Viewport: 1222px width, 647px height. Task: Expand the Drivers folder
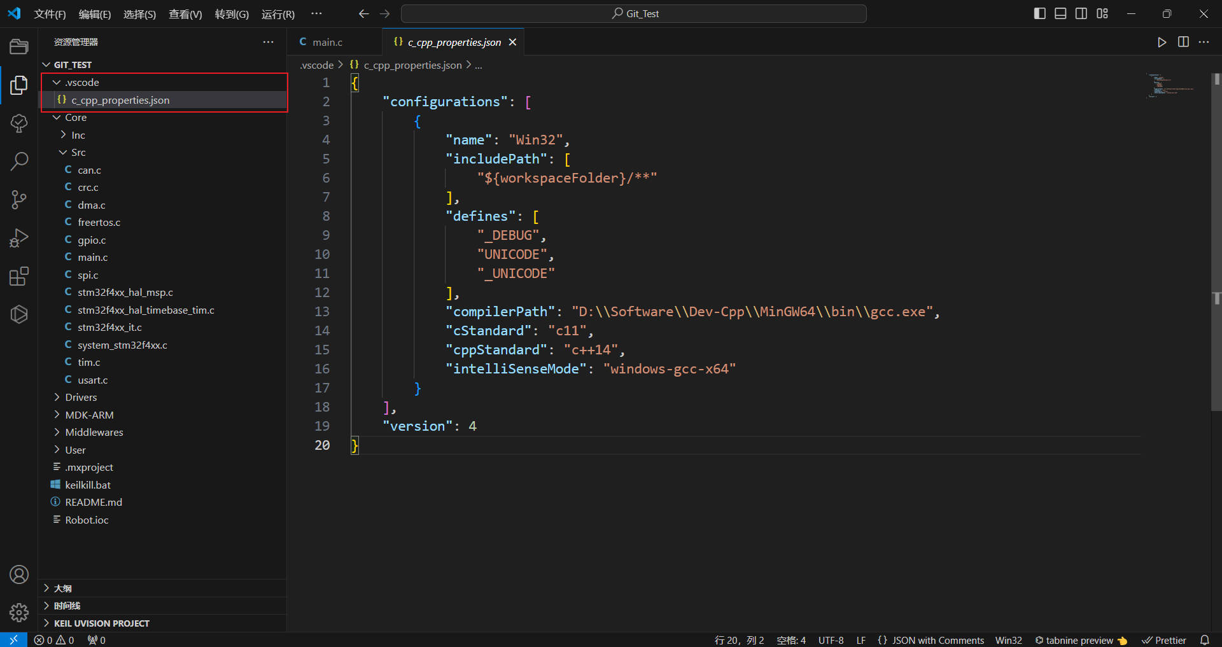(81, 397)
